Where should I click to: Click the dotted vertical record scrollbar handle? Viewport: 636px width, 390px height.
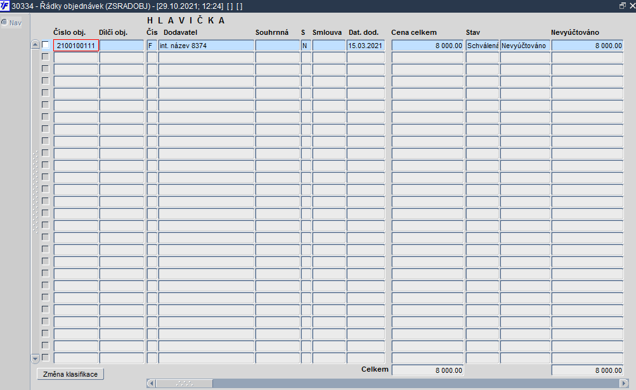tap(36, 192)
